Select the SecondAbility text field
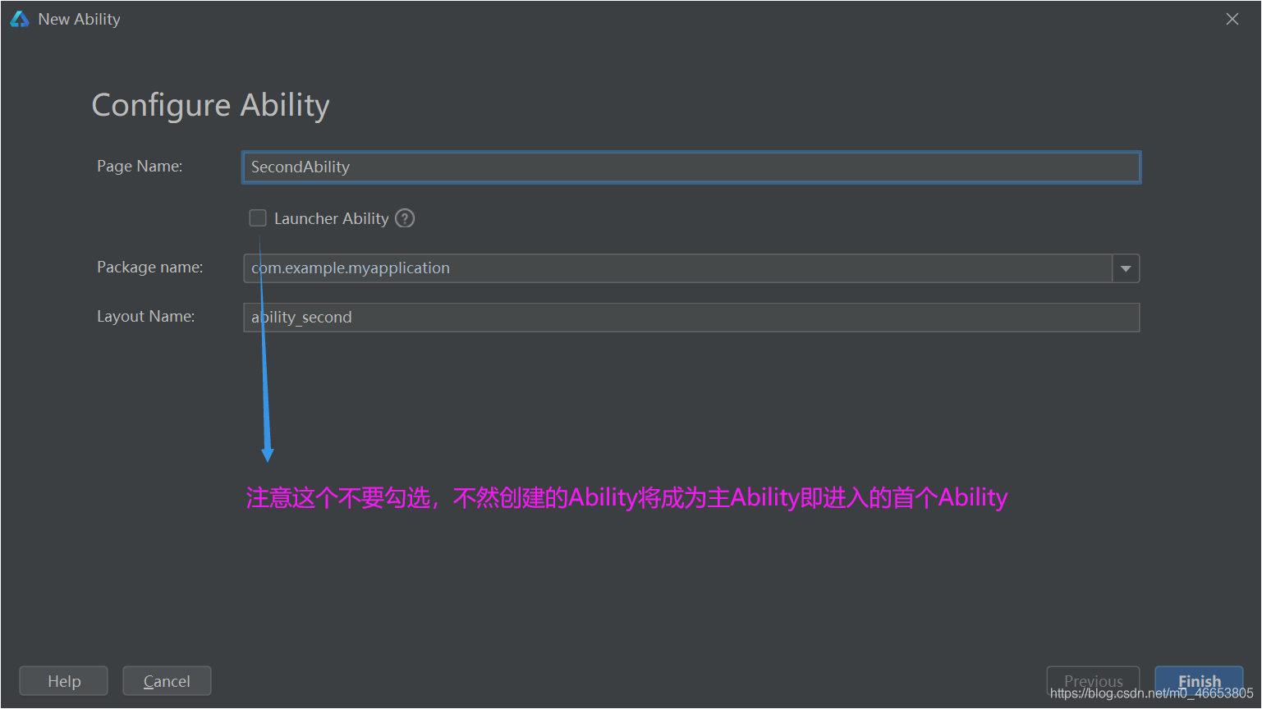This screenshot has width=1262, height=709. [691, 167]
